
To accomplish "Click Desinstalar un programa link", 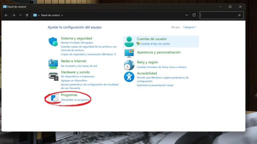I will pos(75,100).
